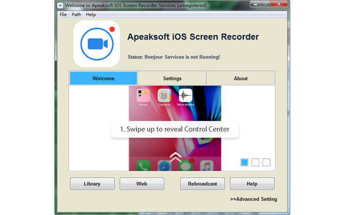Close the recorder window

coord(279,4)
